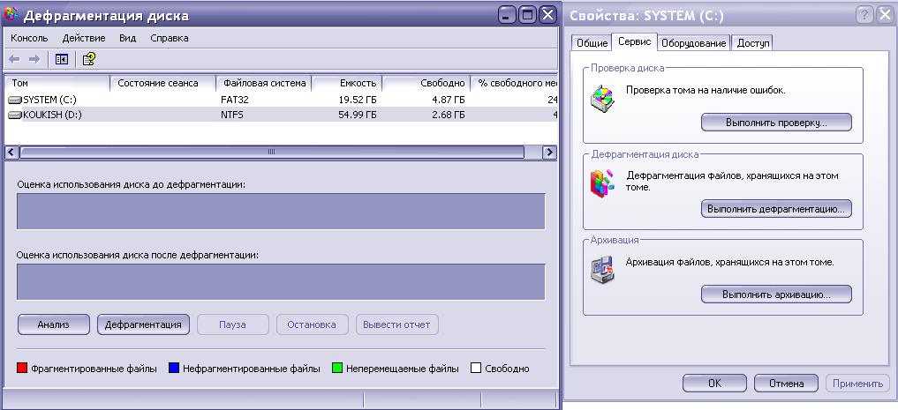The width and height of the screenshot is (898, 410).
Task: Sort by the Том column header
Action: (57, 84)
